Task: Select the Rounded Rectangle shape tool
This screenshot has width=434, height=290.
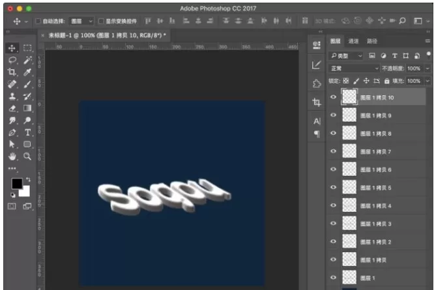Action: tap(27, 144)
